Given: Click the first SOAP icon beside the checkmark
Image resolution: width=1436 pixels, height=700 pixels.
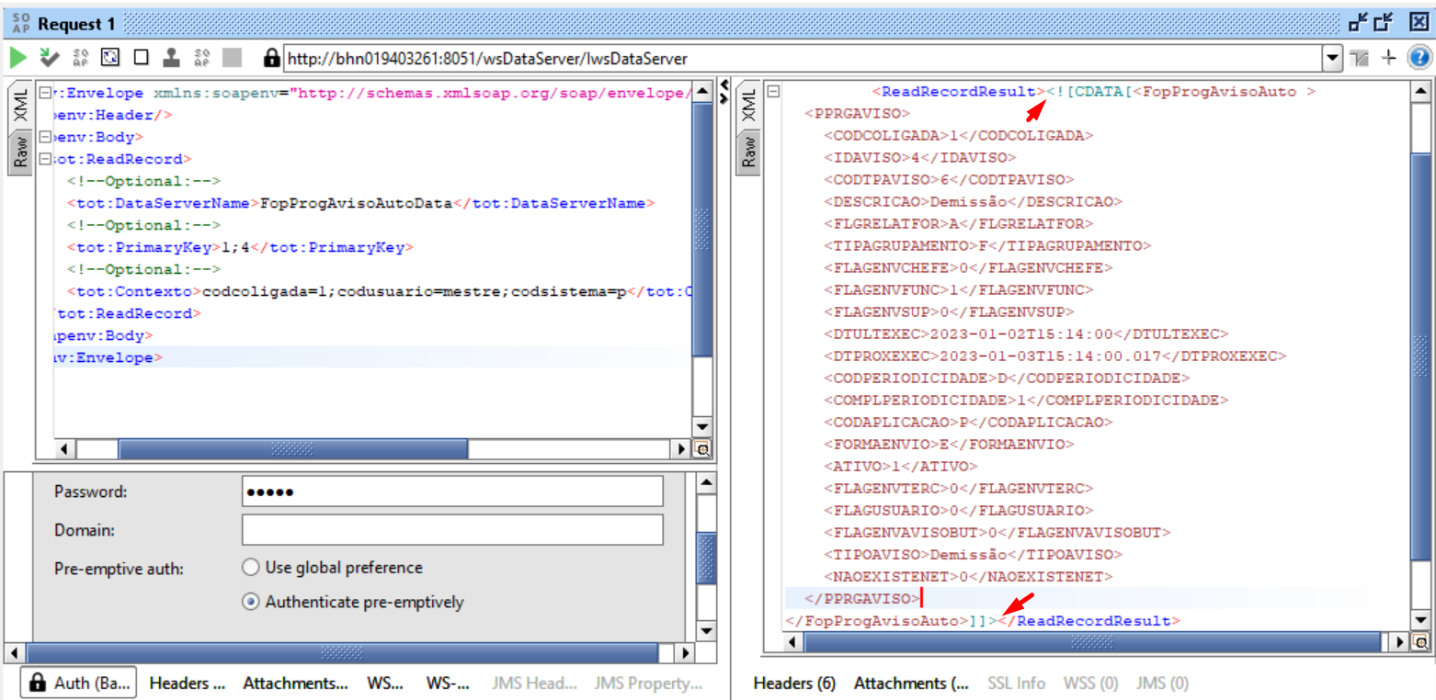Looking at the screenshot, I should tap(80, 58).
